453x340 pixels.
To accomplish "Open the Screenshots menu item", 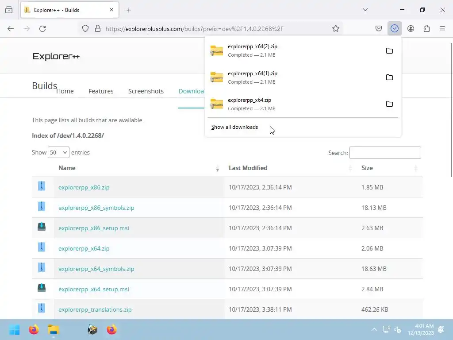I will (x=146, y=91).
